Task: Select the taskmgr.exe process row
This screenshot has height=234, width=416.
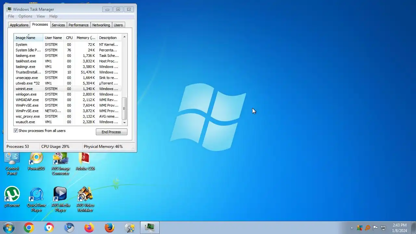Action: coord(68,67)
